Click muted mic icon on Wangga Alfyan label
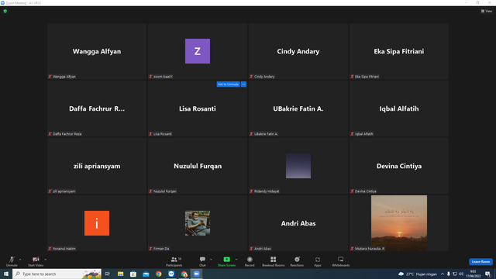The height and width of the screenshot is (279, 496). click(50, 77)
